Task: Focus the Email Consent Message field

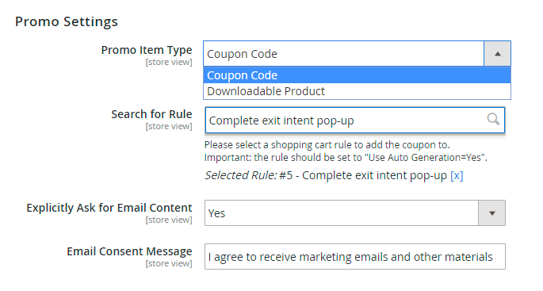Action: coord(355,257)
